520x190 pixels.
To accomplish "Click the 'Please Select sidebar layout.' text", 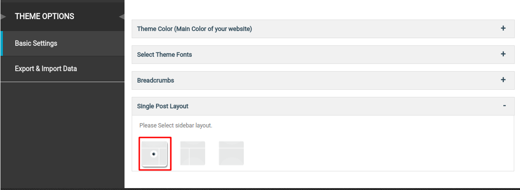I will click(x=176, y=126).
